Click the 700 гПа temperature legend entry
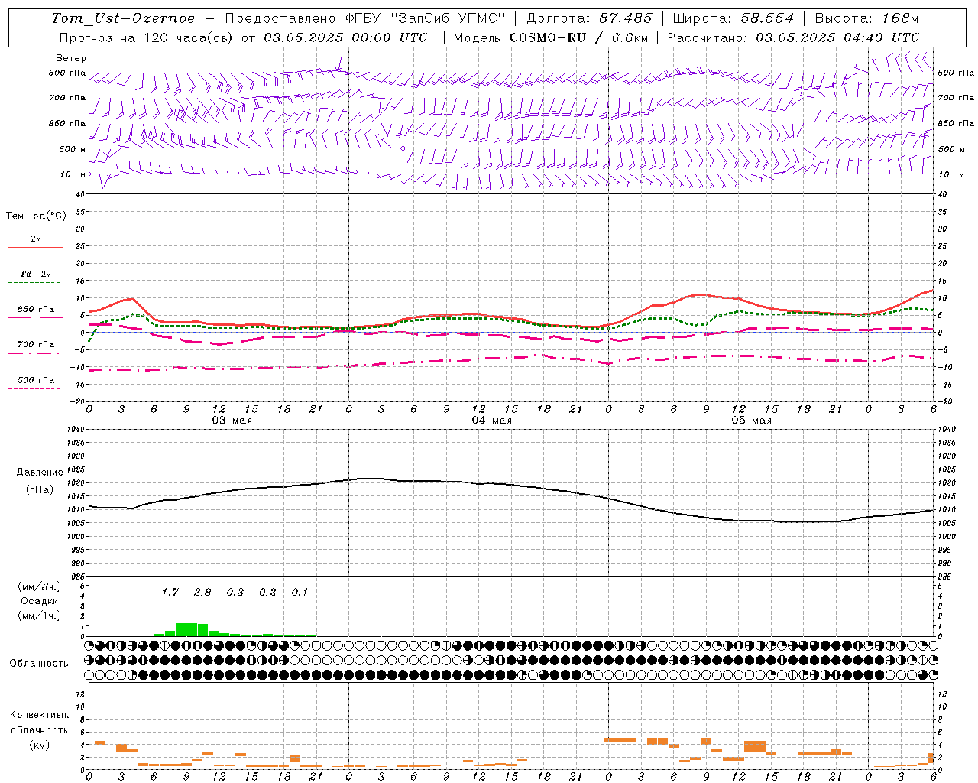This screenshot has width=978, height=783. pyautogui.click(x=36, y=345)
